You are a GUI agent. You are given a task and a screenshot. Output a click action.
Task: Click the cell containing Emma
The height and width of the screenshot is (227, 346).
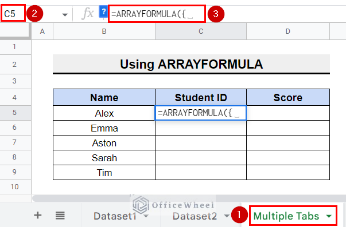click(104, 128)
